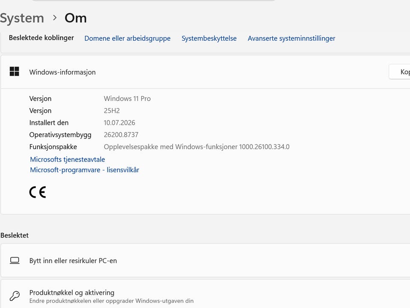The height and width of the screenshot is (308, 410).
Task: Open Avanserte systeminnstillinger link
Action: [291, 38]
